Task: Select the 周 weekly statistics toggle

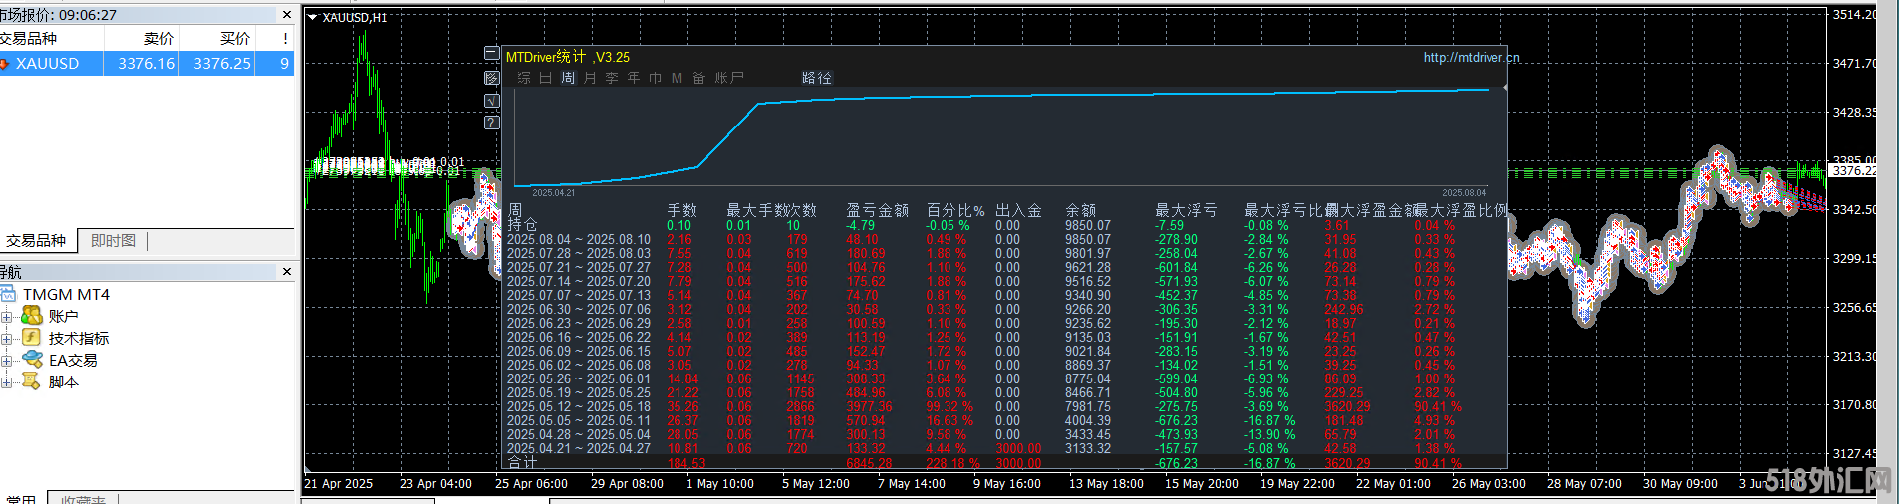Action: tap(568, 78)
